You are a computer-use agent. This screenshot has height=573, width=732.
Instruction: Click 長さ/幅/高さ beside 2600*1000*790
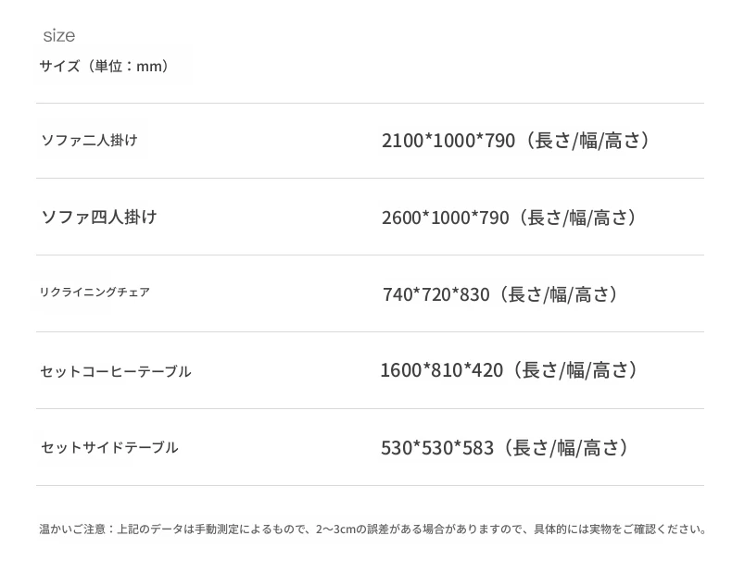click(x=581, y=218)
